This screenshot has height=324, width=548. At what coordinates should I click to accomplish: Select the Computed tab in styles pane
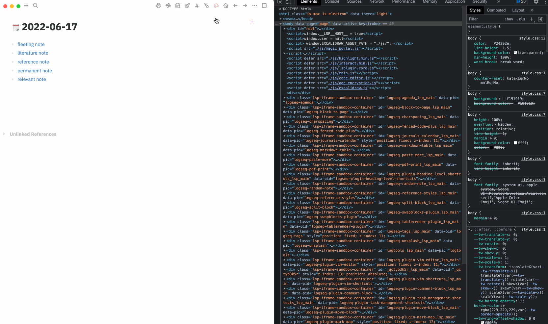coord(496,10)
